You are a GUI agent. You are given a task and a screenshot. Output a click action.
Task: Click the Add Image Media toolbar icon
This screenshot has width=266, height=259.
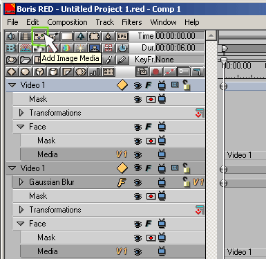[x=39, y=36]
